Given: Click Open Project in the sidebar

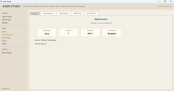Looking at the screenshot, I should [7, 17].
